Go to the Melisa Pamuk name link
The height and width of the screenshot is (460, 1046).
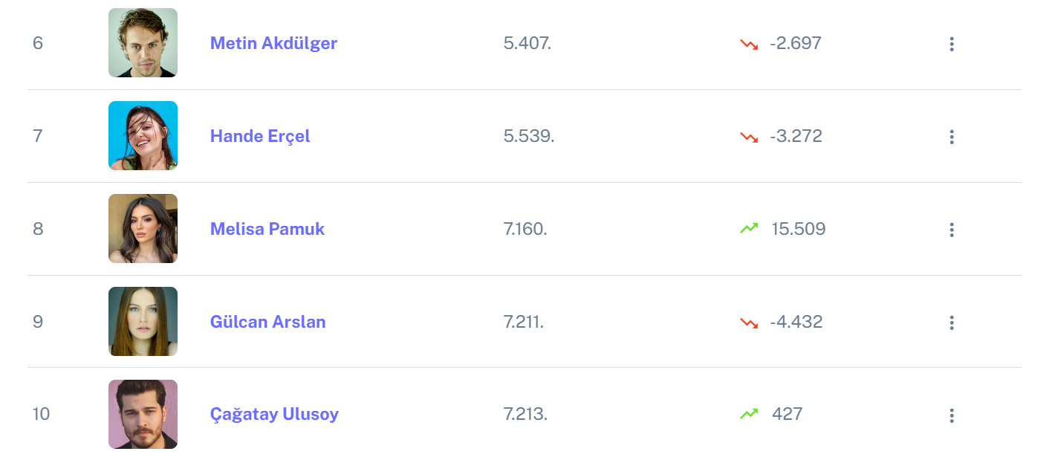coord(267,229)
